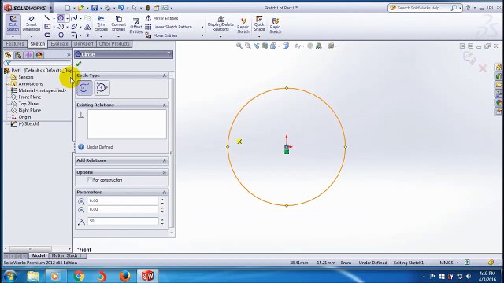Click Section View icon in view toolbar
Screen dimensions: 504x283
(x=265, y=46)
